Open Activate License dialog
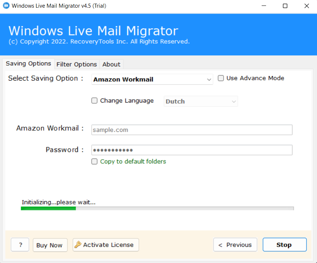The height and width of the screenshot is (263, 317). pyautogui.click(x=106, y=245)
